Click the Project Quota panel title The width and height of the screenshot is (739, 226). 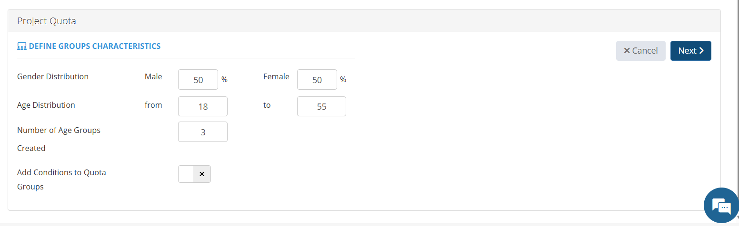click(x=47, y=21)
